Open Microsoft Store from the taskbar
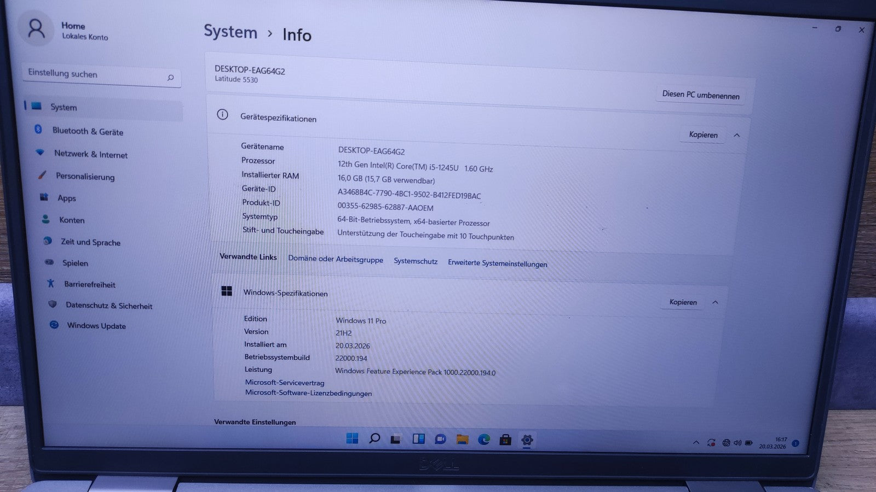The height and width of the screenshot is (492, 876). 505,440
